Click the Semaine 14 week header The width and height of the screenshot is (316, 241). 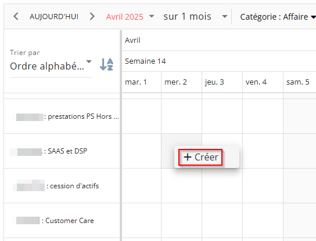click(219, 61)
